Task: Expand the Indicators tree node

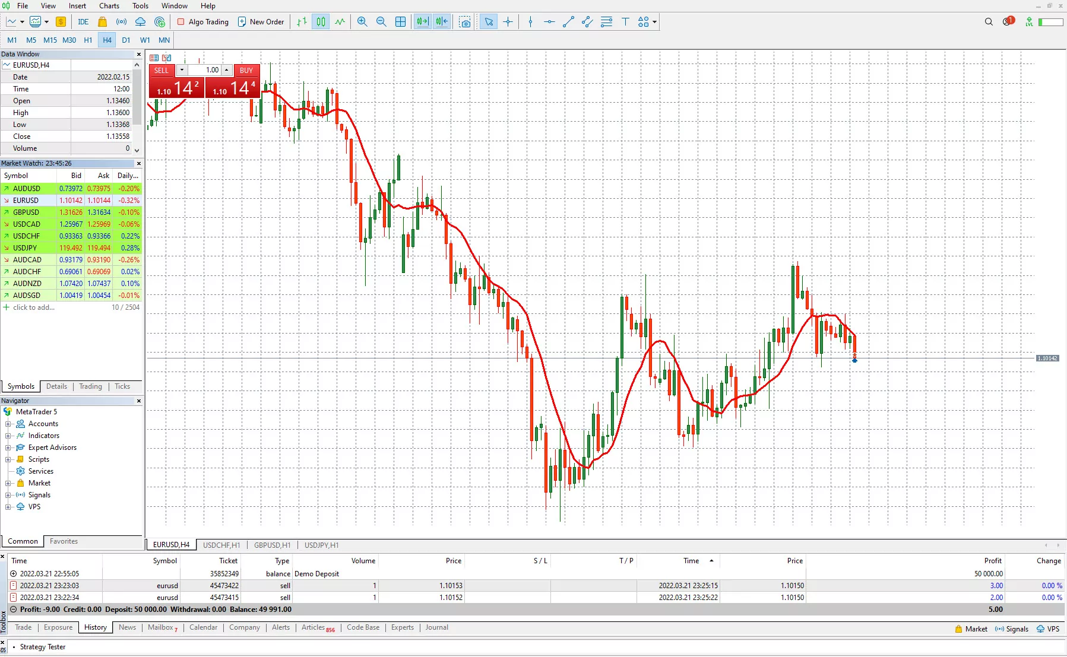Action: click(x=8, y=436)
